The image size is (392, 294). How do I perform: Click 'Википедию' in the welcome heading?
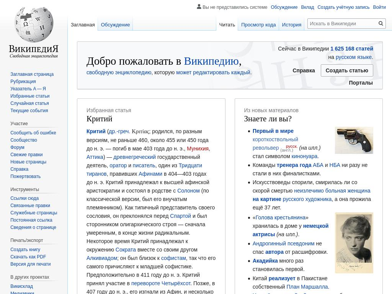click(211, 61)
